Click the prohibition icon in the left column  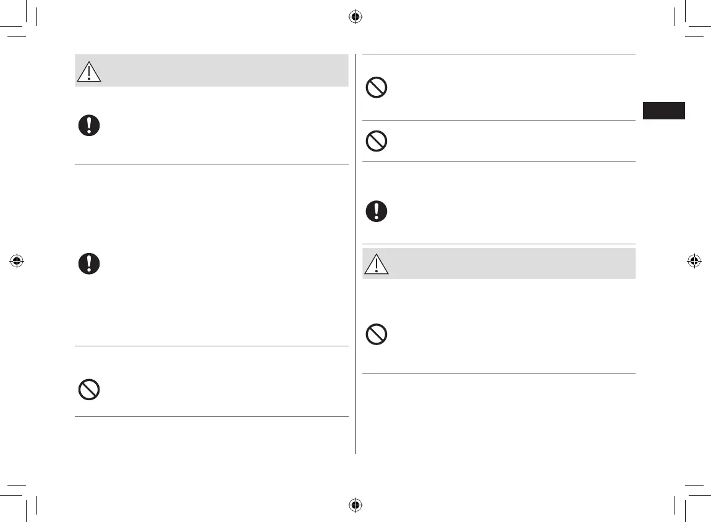point(89,390)
